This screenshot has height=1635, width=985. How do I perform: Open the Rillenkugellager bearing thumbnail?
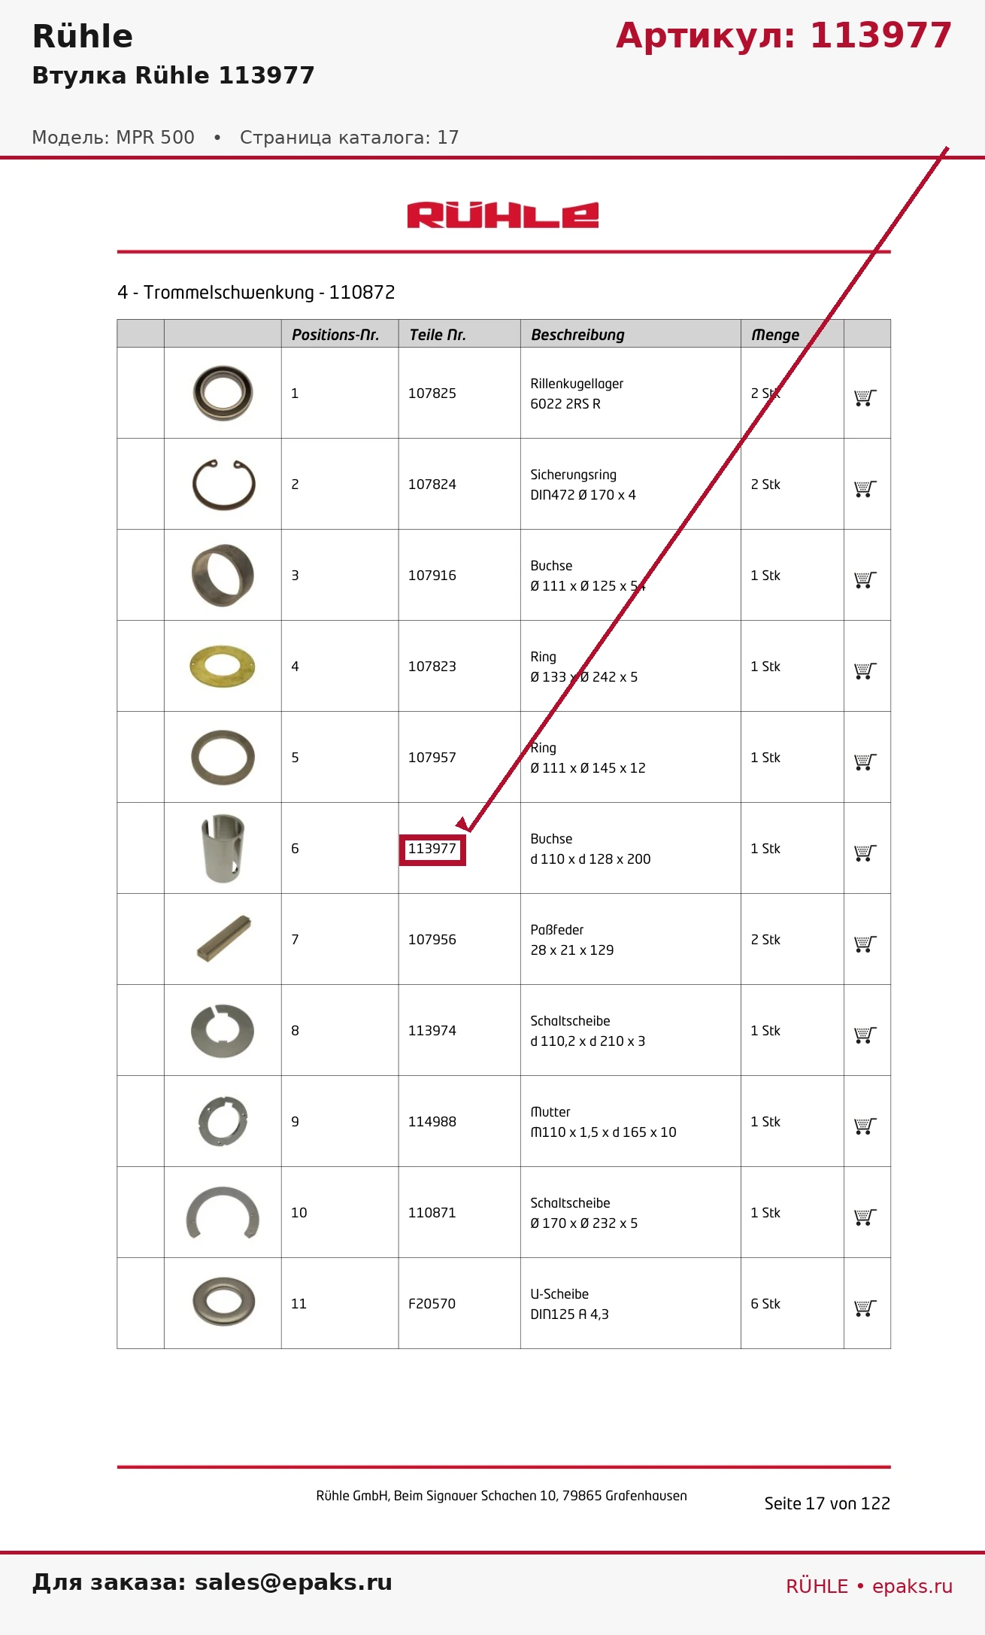223,393
